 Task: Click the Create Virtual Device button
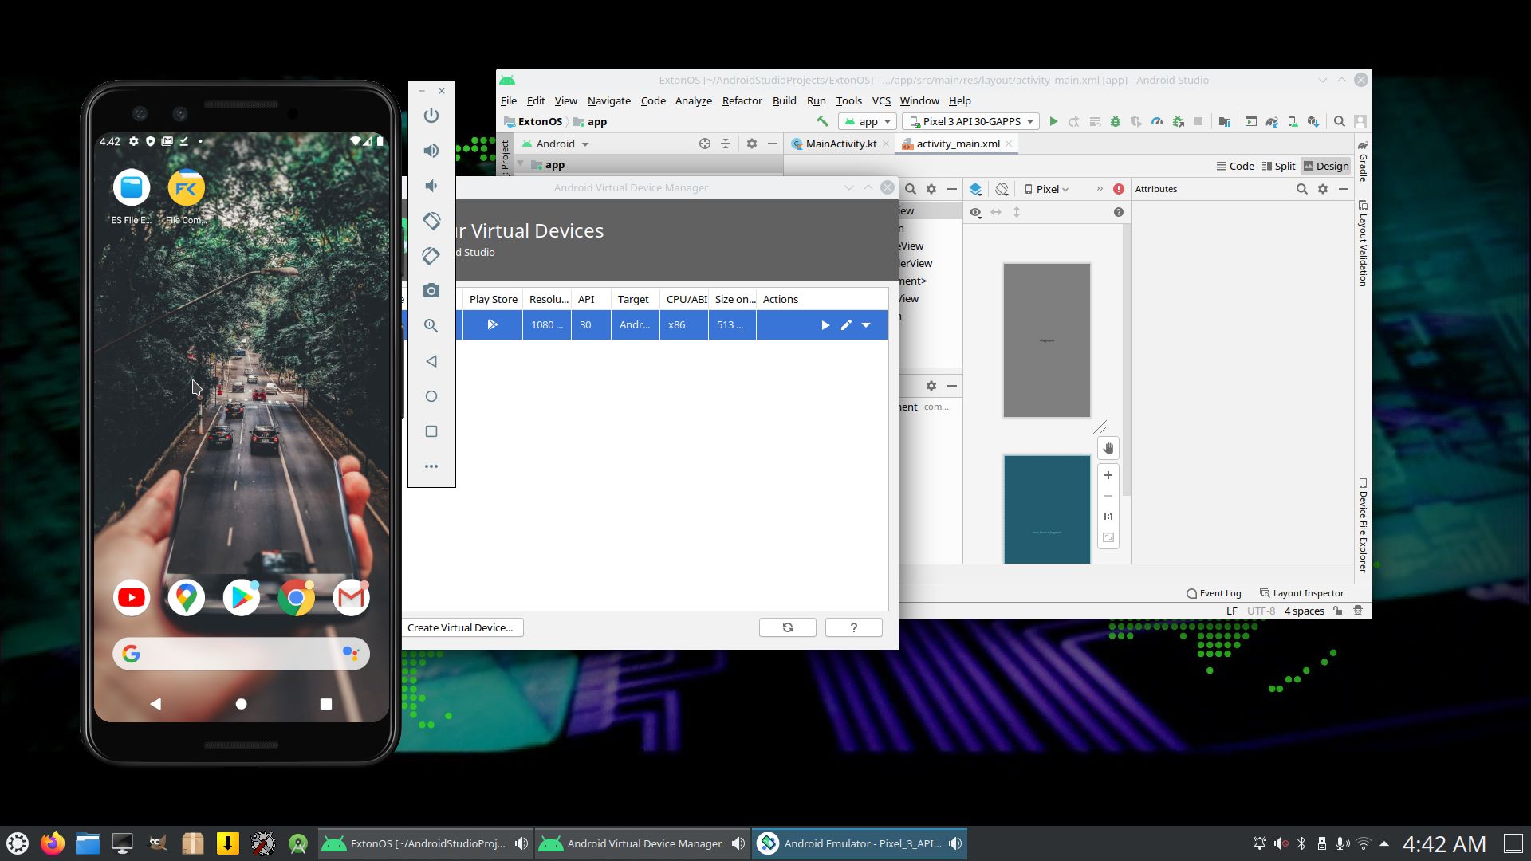pyautogui.click(x=462, y=627)
